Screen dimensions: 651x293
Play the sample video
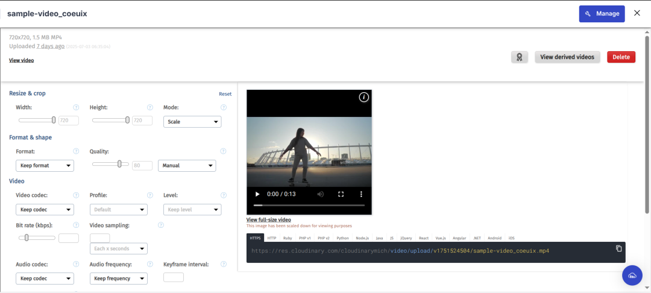(257, 194)
